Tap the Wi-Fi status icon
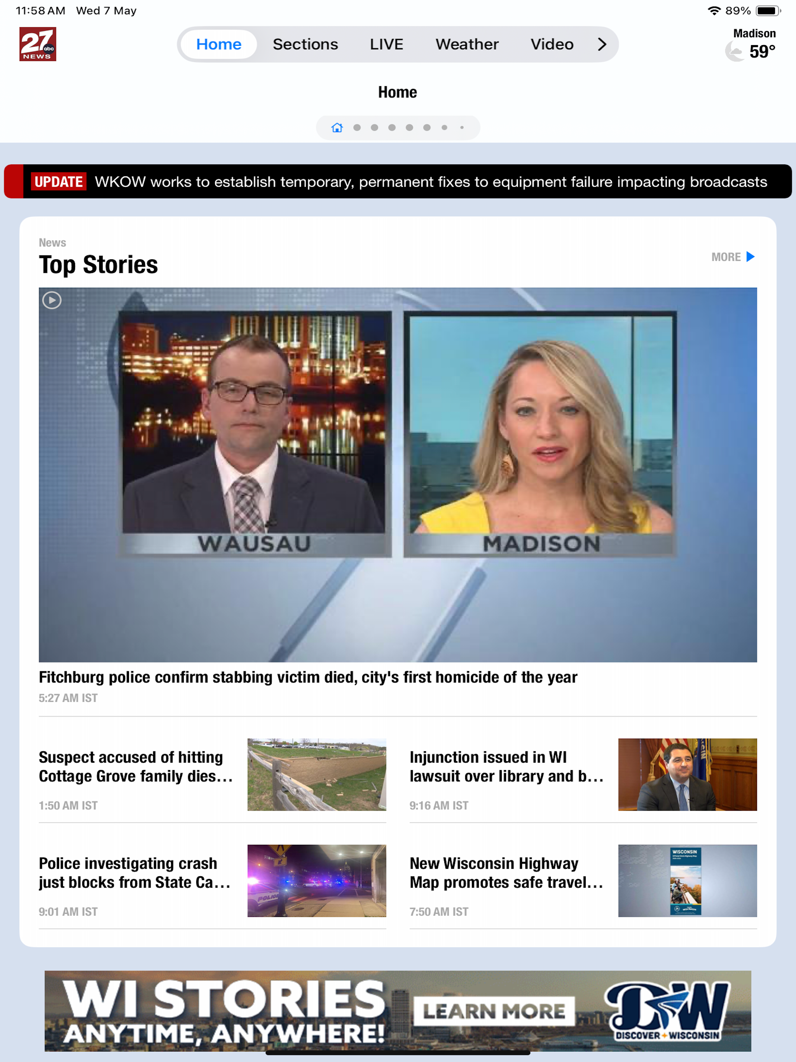The height and width of the screenshot is (1062, 796). pyautogui.click(x=714, y=10)
